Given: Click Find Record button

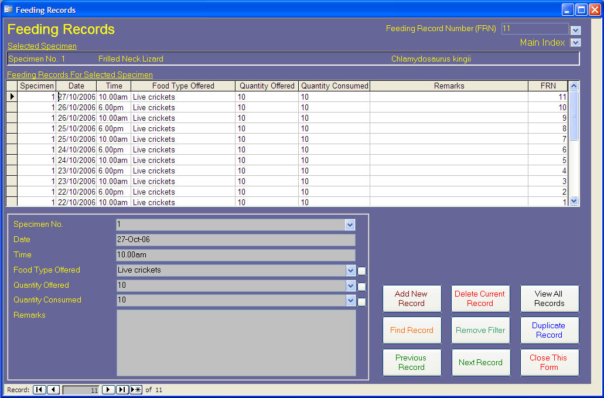Looking at the screenshot, I should 412,330.
